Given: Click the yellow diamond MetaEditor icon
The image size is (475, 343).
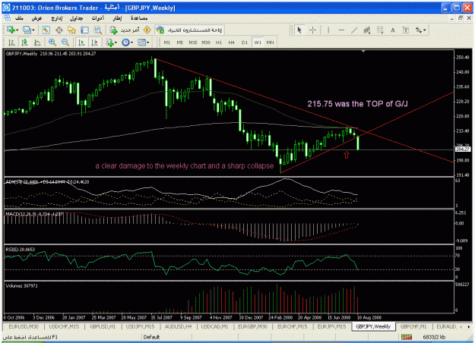Looking at the screenshot, I should pyautogui.click(x=147, y=30).
